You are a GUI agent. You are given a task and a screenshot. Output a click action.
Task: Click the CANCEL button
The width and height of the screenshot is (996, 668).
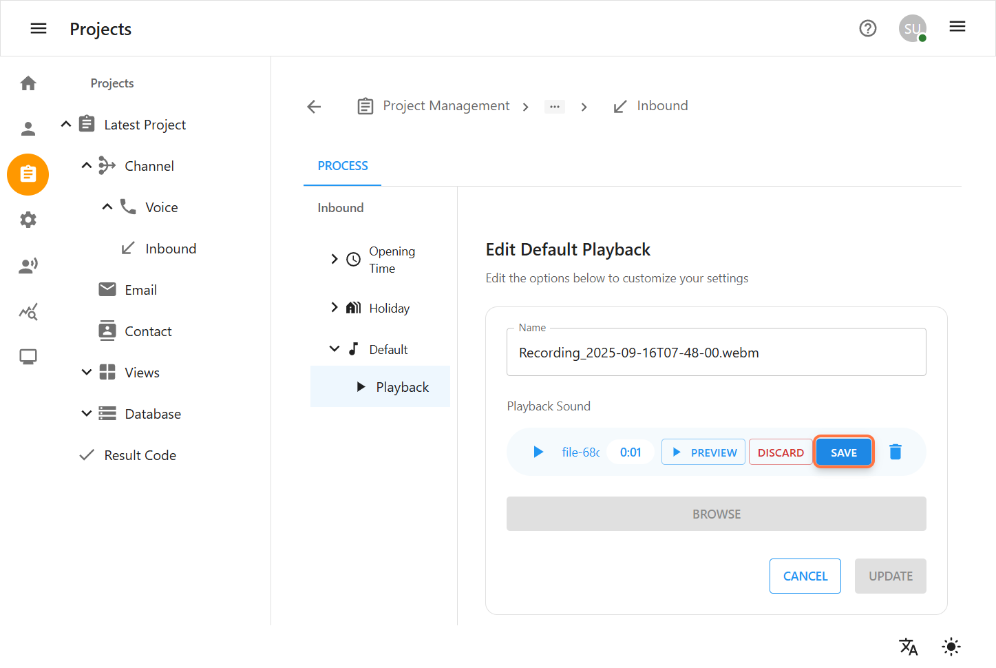point(805,576)
